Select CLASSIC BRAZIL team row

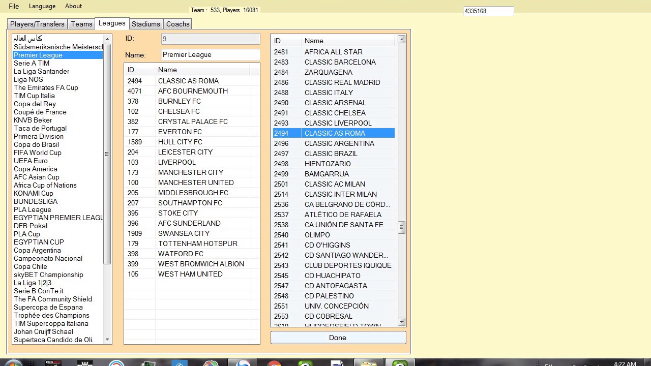pyautogui.click(x=333, y=154)
